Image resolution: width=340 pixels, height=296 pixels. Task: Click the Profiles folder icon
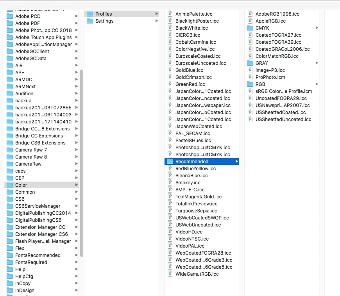tap(90, 14)
